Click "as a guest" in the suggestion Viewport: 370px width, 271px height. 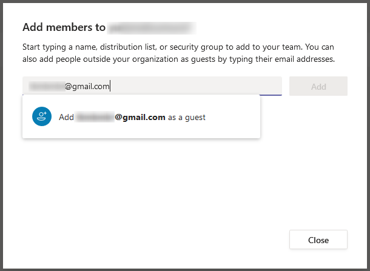[x=187, y=117]
